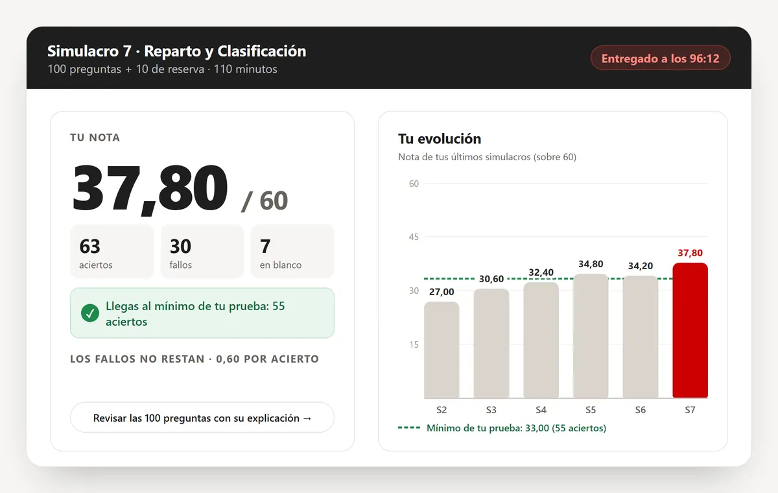Click 'Nota de tus últimos simulacros (sobre 60)'
778x493 pixels.
[487, 157]
